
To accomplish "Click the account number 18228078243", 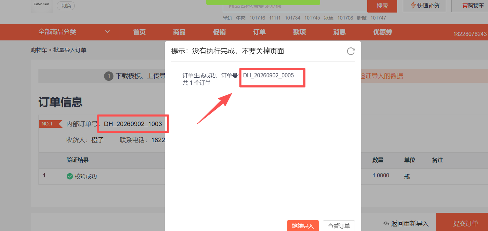I will [x=470, y=34].
